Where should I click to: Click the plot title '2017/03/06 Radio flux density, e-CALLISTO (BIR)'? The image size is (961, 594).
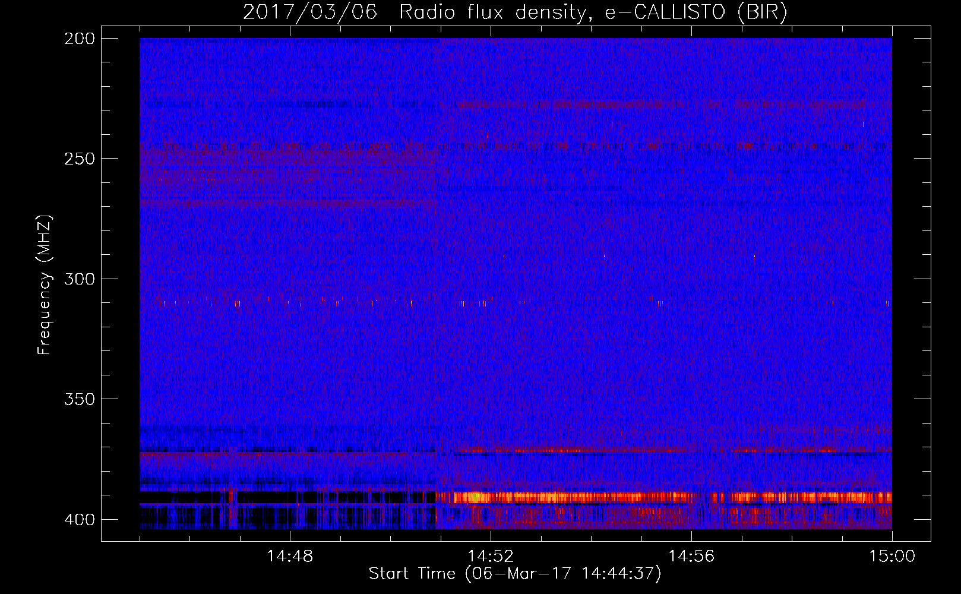tap(515, 12)
